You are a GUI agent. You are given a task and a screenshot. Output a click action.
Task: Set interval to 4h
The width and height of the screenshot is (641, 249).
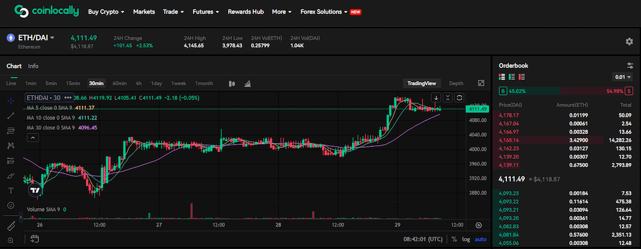[x=138, y=83]
